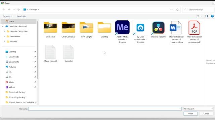This screenshot has width=215, height=120.
Task: Toggle the preview pane icon
Action: click(x=206, y=16)
